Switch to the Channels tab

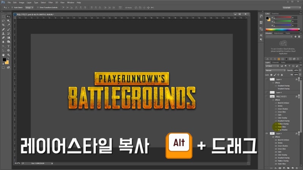[275, 62]
